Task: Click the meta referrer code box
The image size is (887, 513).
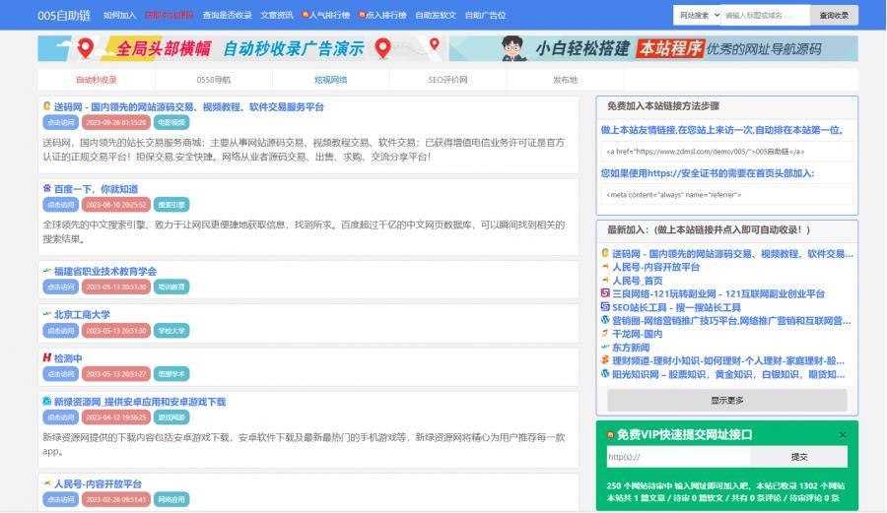Action: (x=727, y=194)
